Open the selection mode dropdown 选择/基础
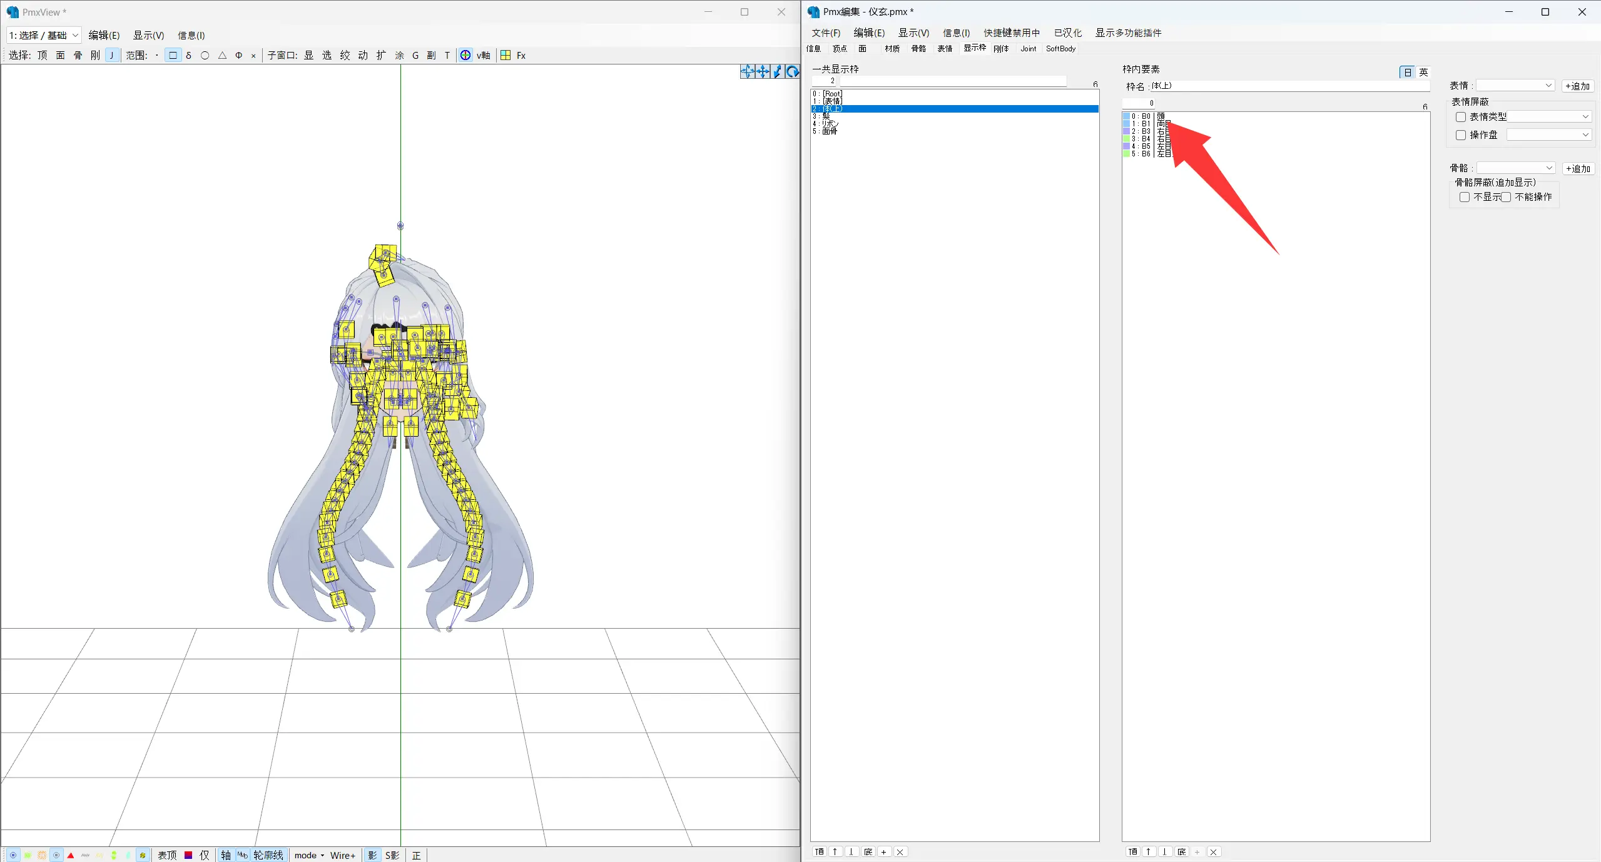Screen dimensions: 1601x862 click(x=44, y=36)
